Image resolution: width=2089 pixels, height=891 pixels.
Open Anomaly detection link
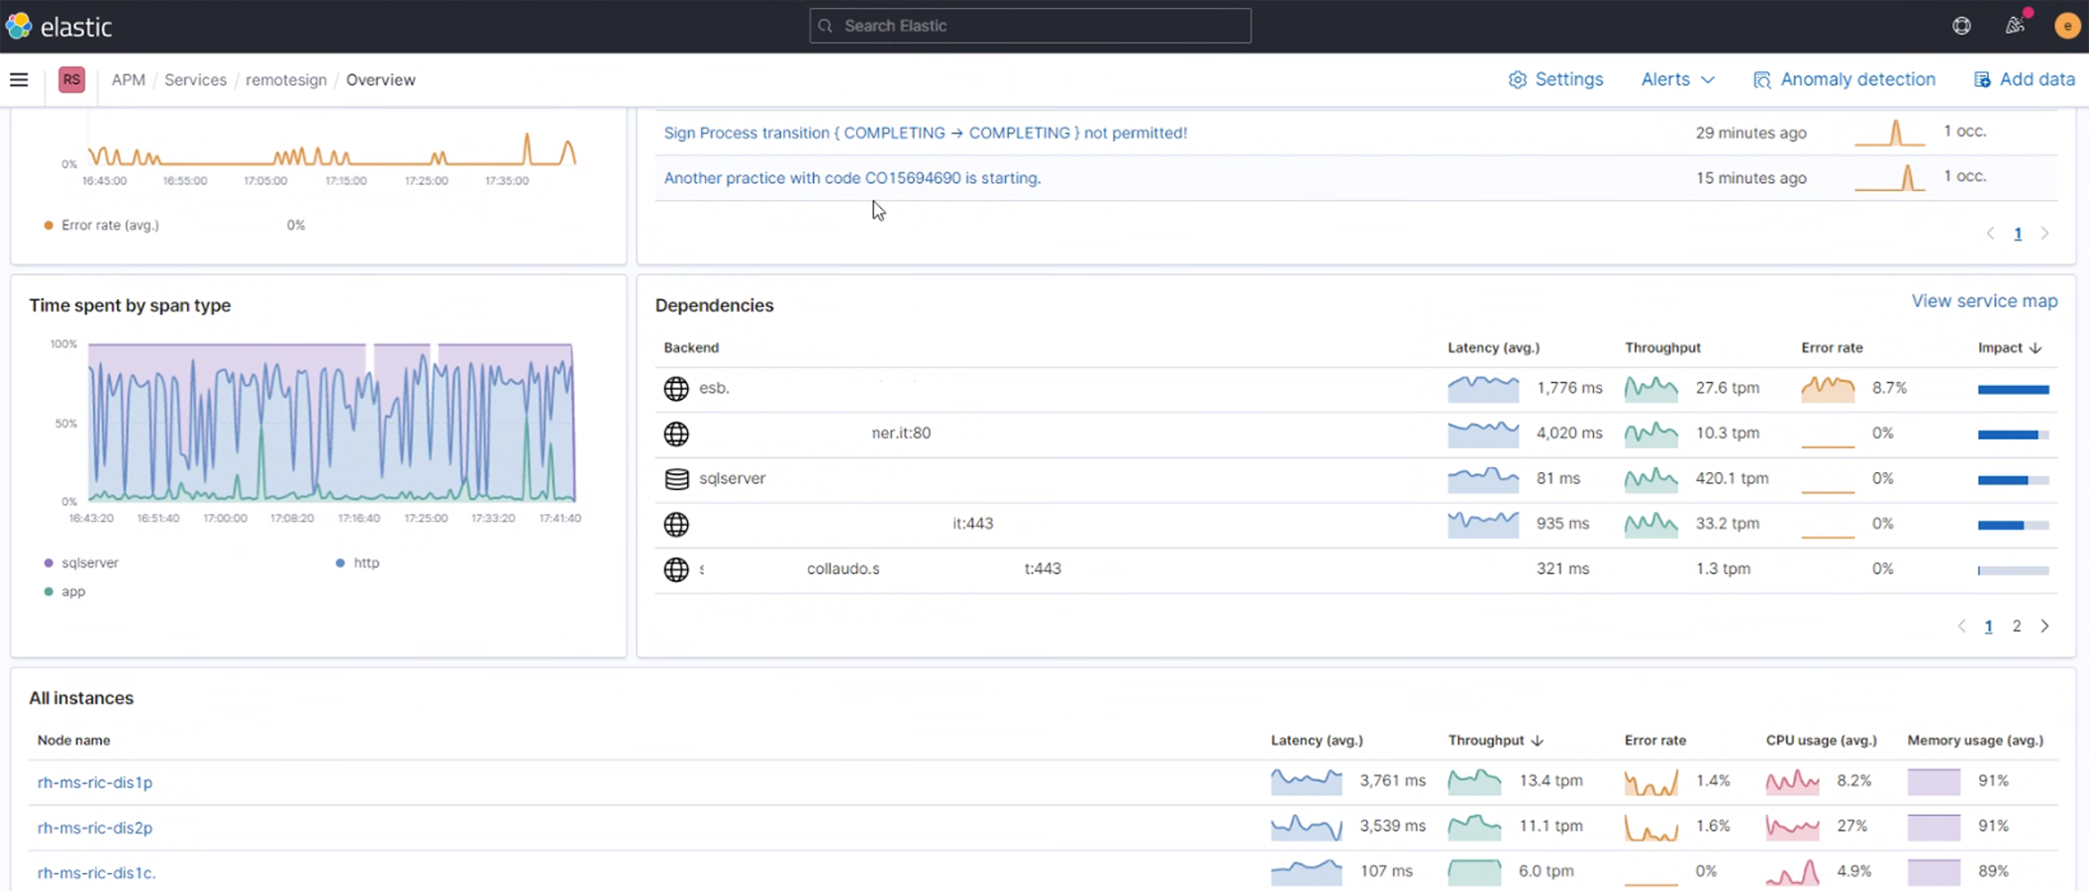click(x=1857, y=80)
